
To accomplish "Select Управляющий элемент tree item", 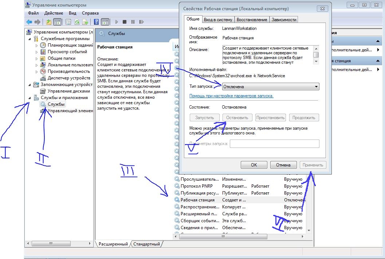I will [x=70, y=111].
